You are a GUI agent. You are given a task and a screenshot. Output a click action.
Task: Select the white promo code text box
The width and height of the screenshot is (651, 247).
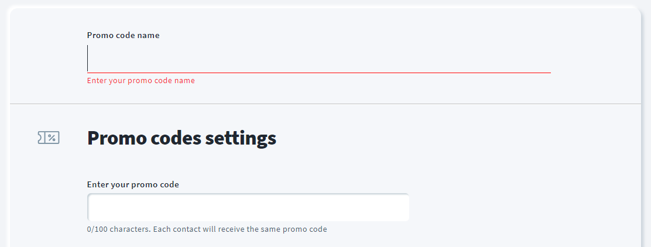coord(248,207)
